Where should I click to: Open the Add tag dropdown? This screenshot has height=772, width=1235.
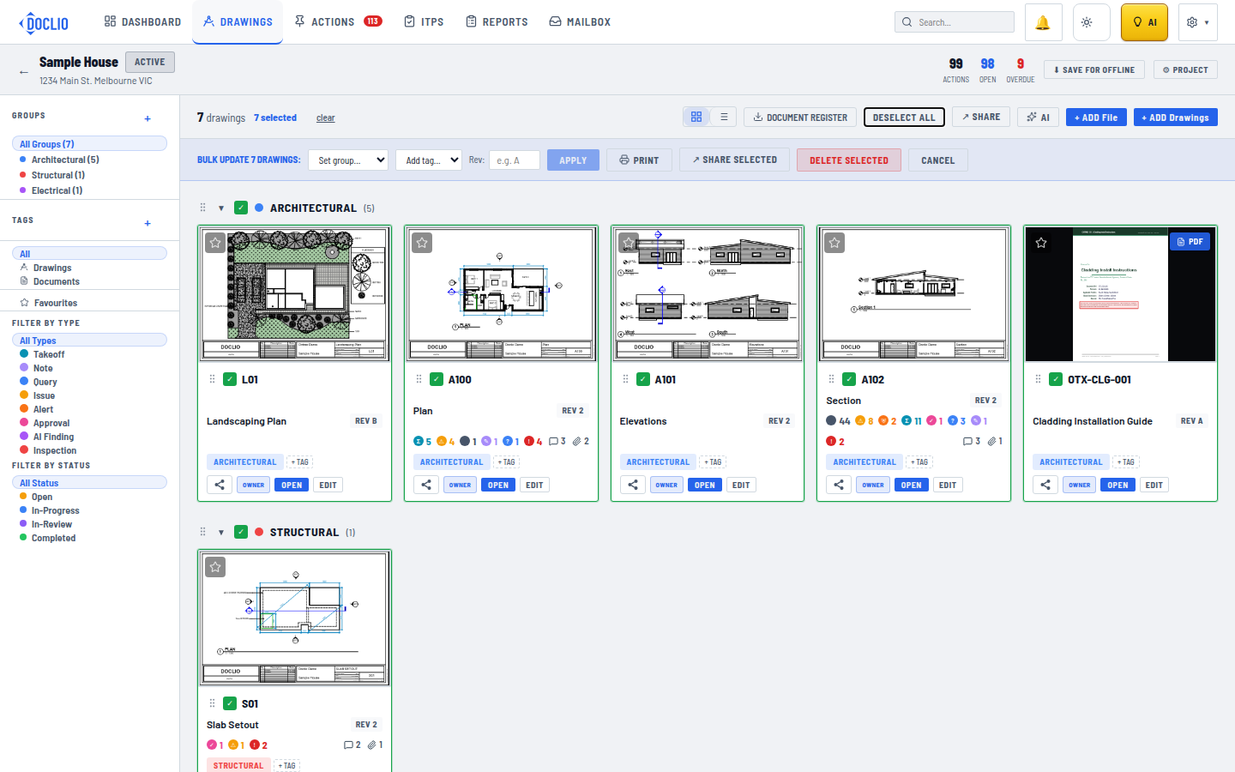(429, 160)
